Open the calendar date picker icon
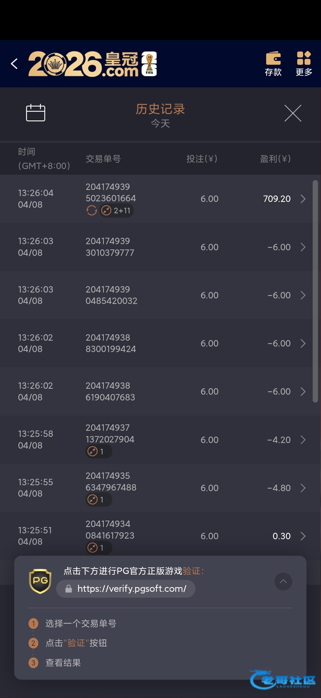Screen dimensions: 321x698 coord(36,113)
